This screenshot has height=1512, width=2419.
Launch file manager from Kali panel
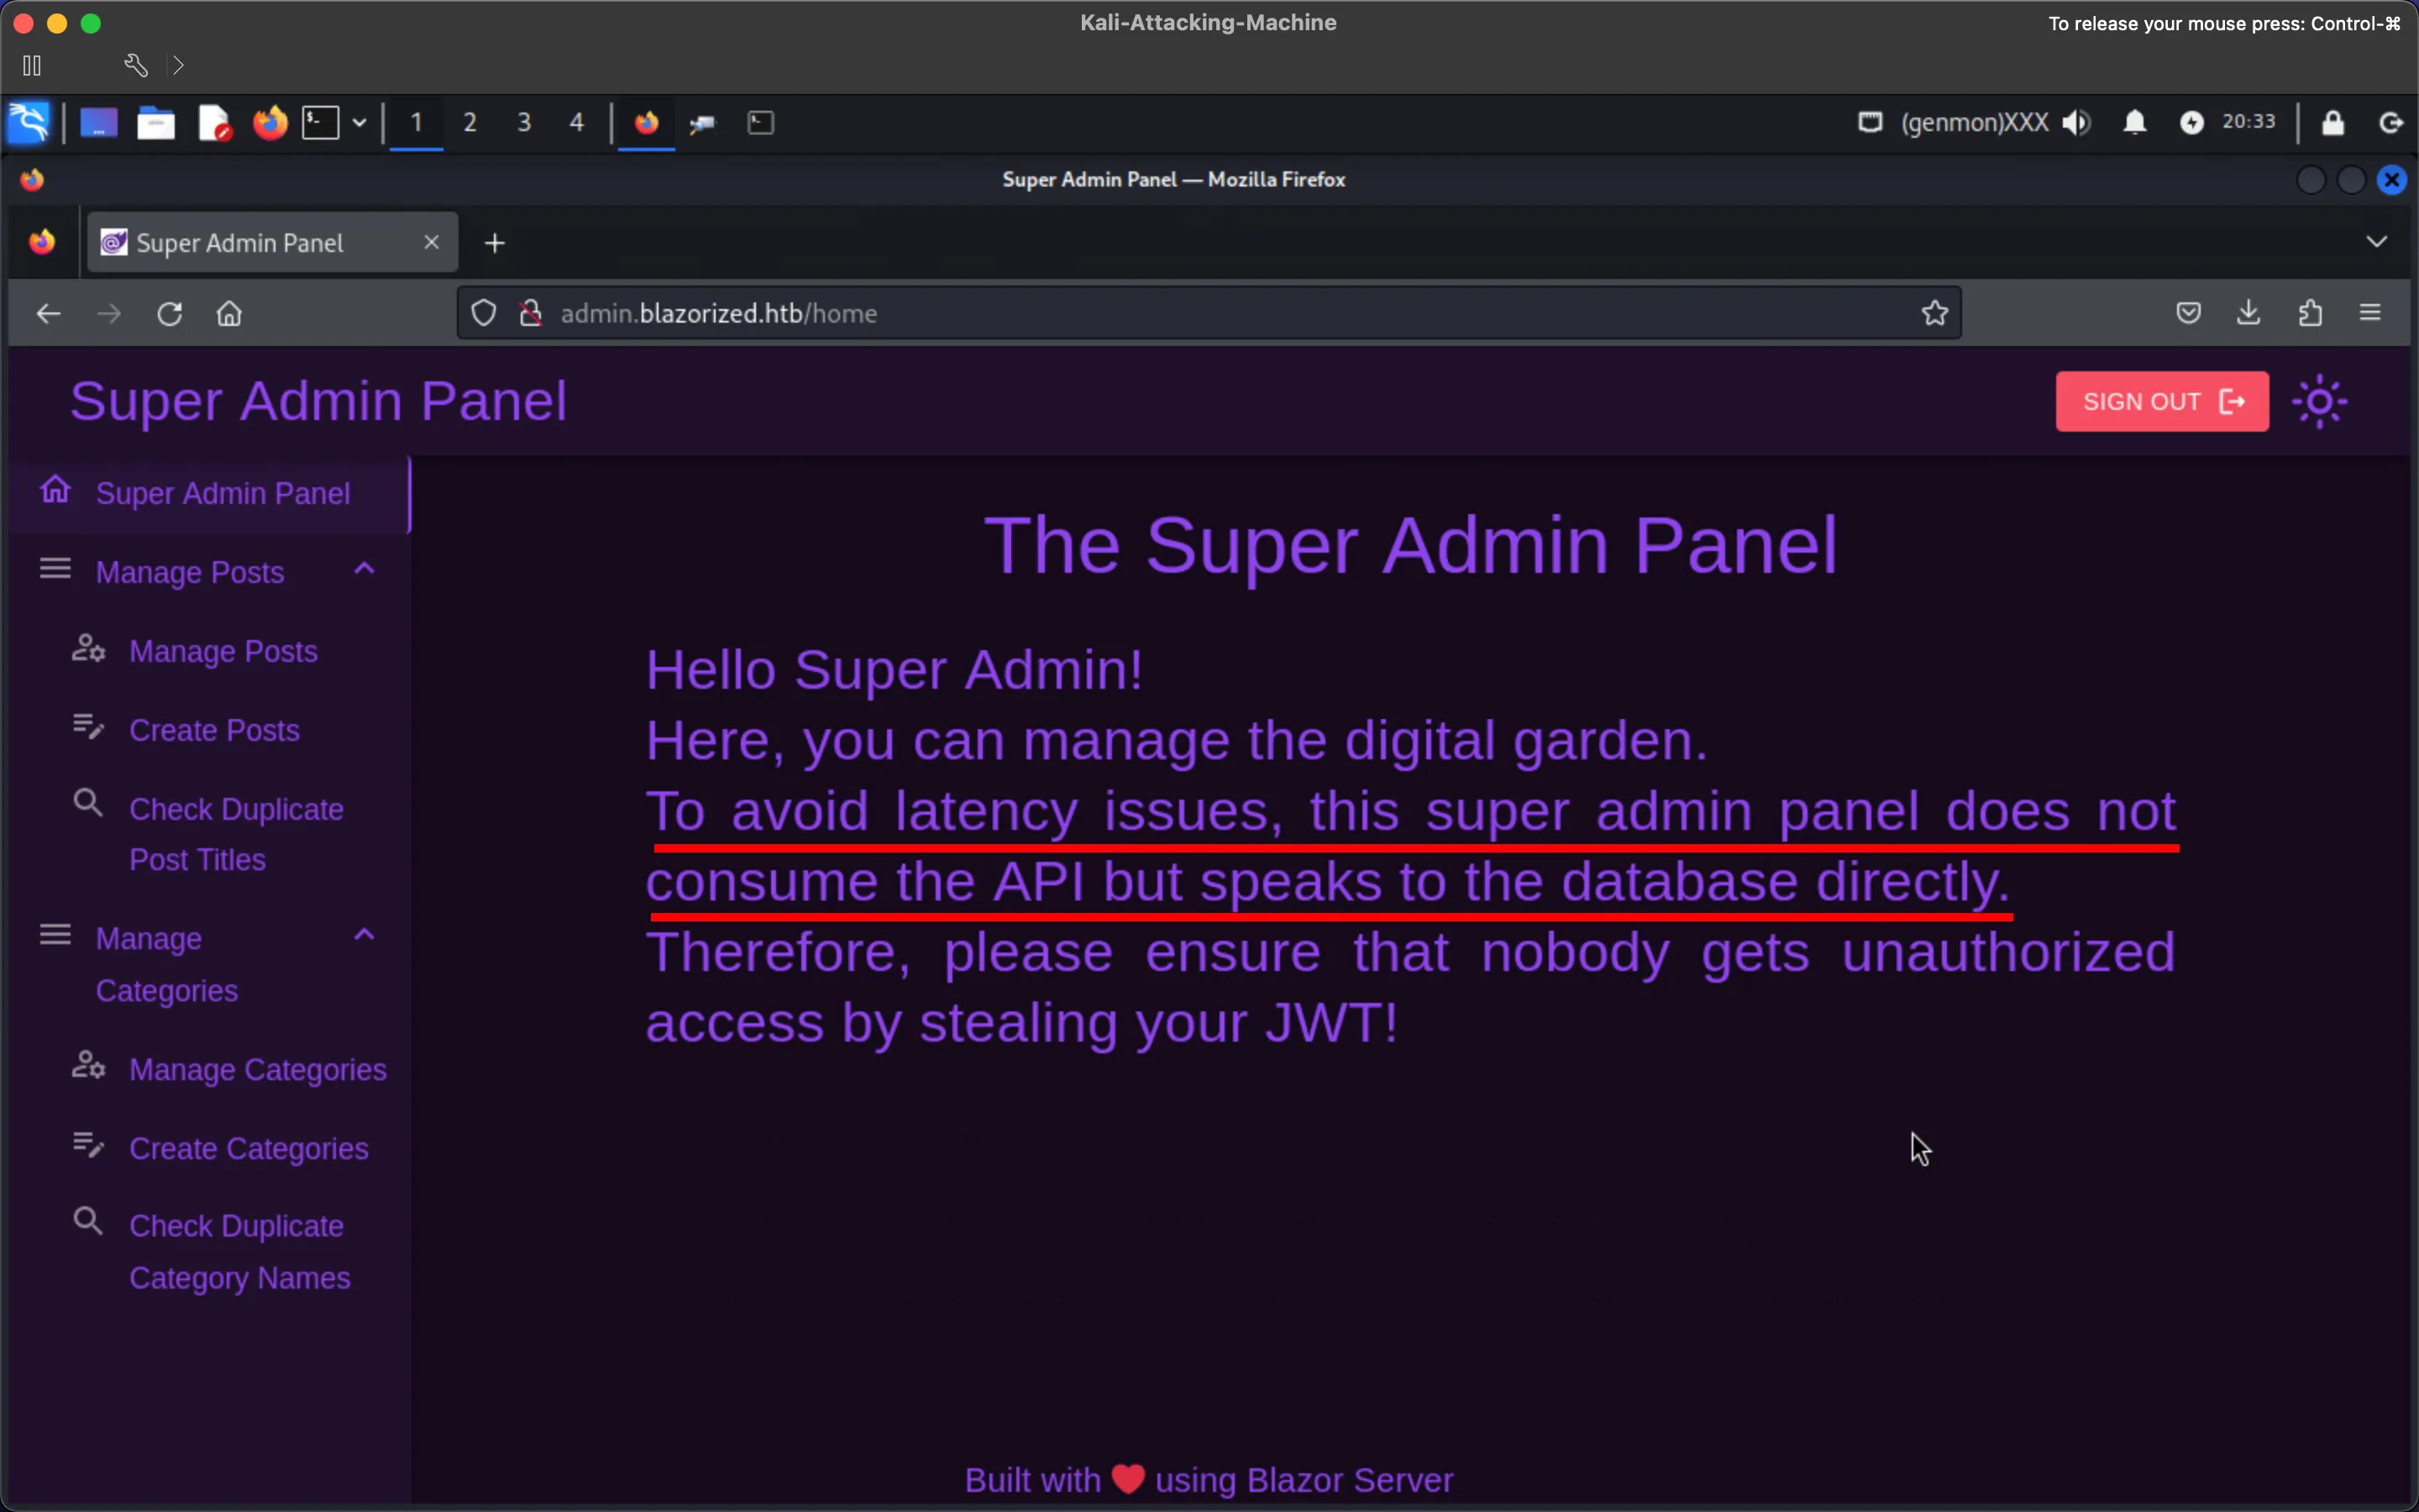155,123
